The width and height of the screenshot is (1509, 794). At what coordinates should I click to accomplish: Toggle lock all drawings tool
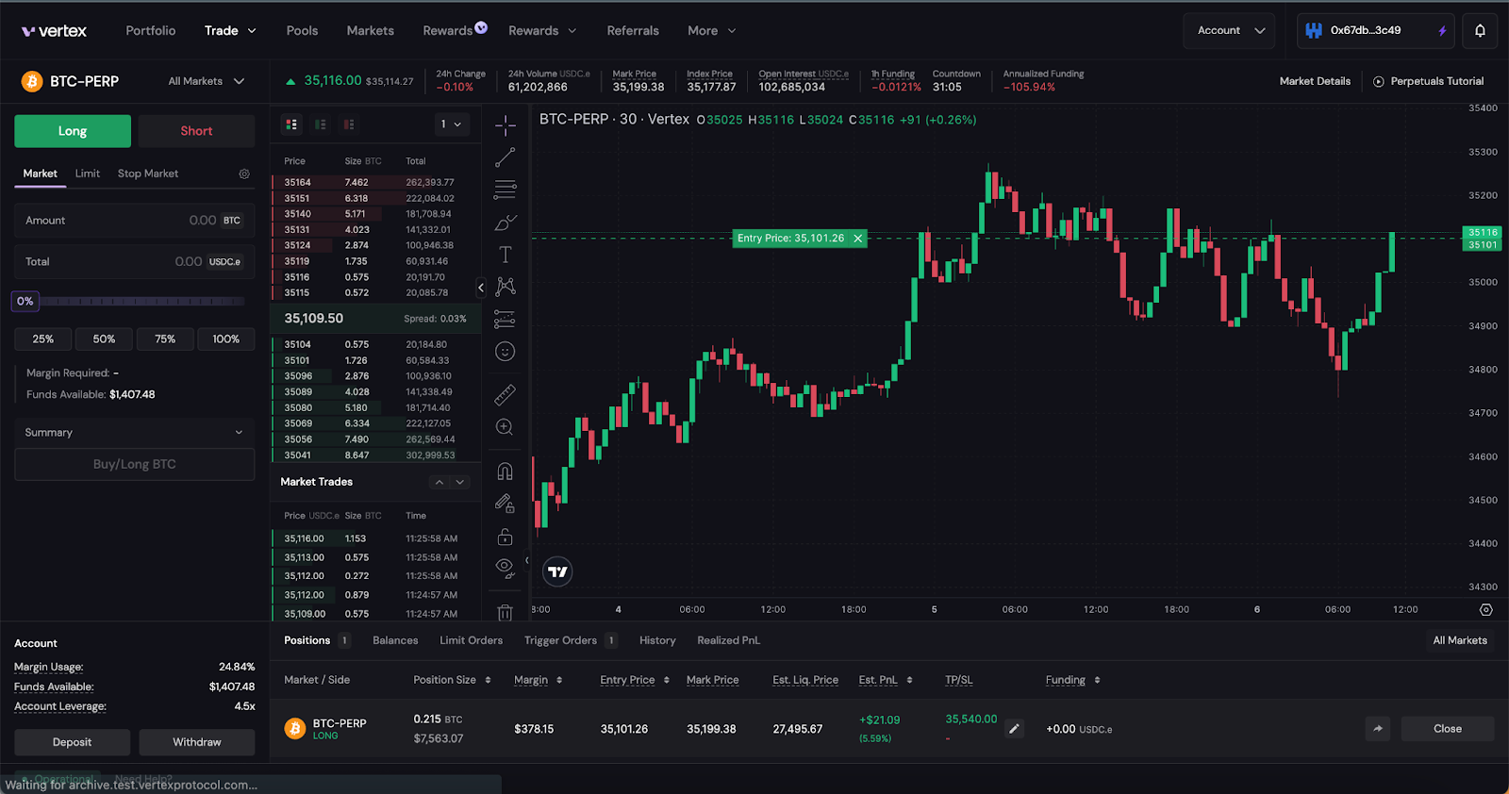(505, 537)
